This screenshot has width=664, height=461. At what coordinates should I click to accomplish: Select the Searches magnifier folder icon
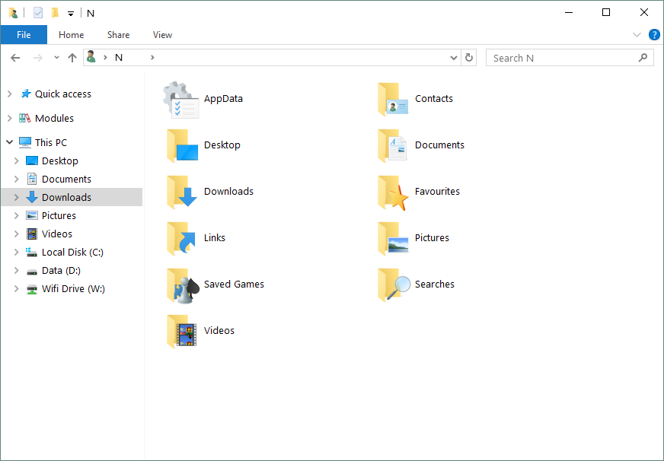[x=394, y=285]
